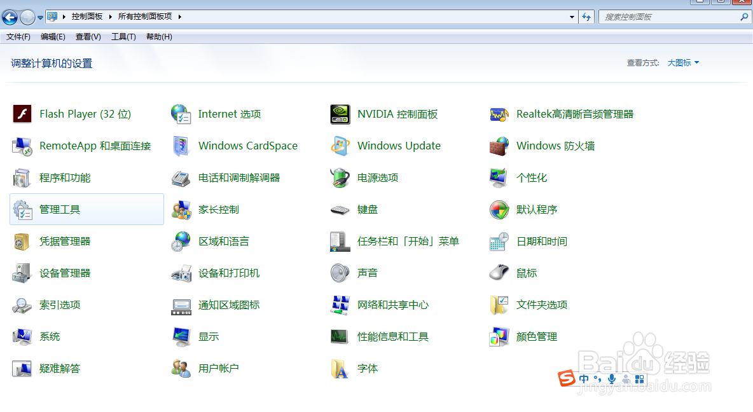The height and width of the screenshot is (412, 753).
Task: Open the Windows Update icon
Action: click(x=340, y=146)
